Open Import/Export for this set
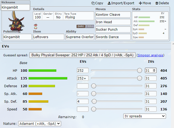174x128 pixels. (121, 3)
